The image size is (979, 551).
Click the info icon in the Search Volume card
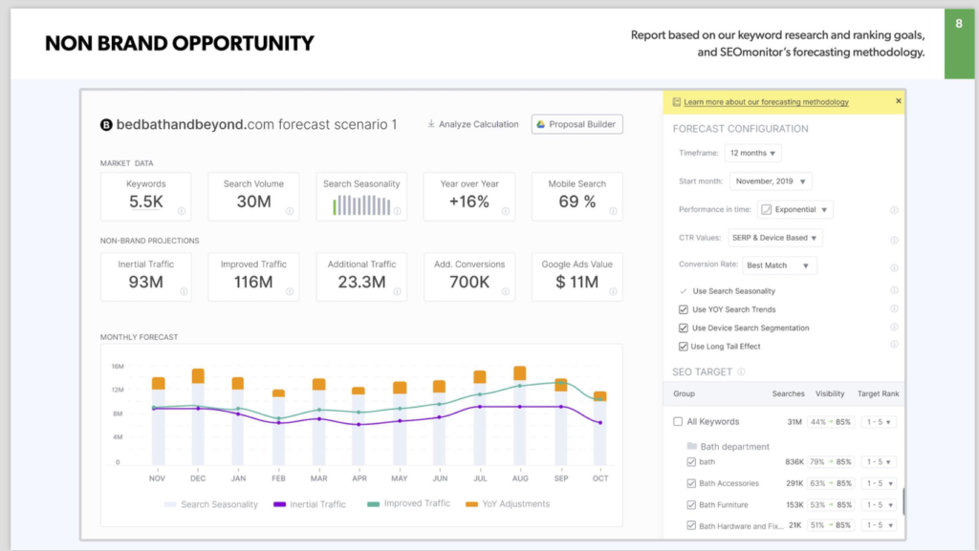(x=289, y=211)
